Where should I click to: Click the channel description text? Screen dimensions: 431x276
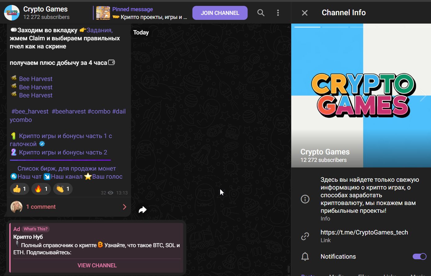(370, 195)
